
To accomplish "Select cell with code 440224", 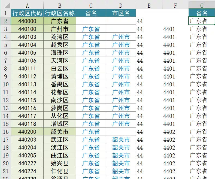I will pos(27,171).
